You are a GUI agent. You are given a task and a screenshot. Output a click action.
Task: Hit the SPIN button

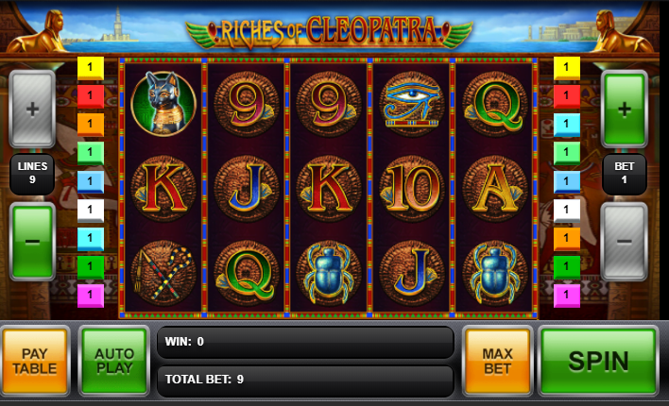[598, 361]
